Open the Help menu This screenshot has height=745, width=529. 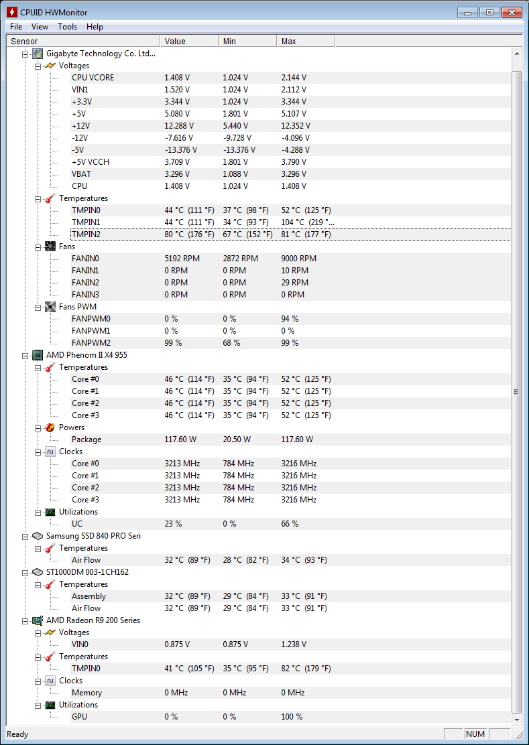click(x=95, y=27)
